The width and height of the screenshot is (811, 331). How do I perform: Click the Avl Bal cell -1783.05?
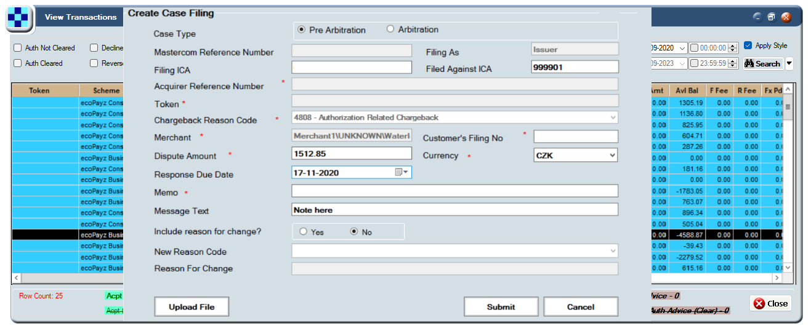point(687,191)
